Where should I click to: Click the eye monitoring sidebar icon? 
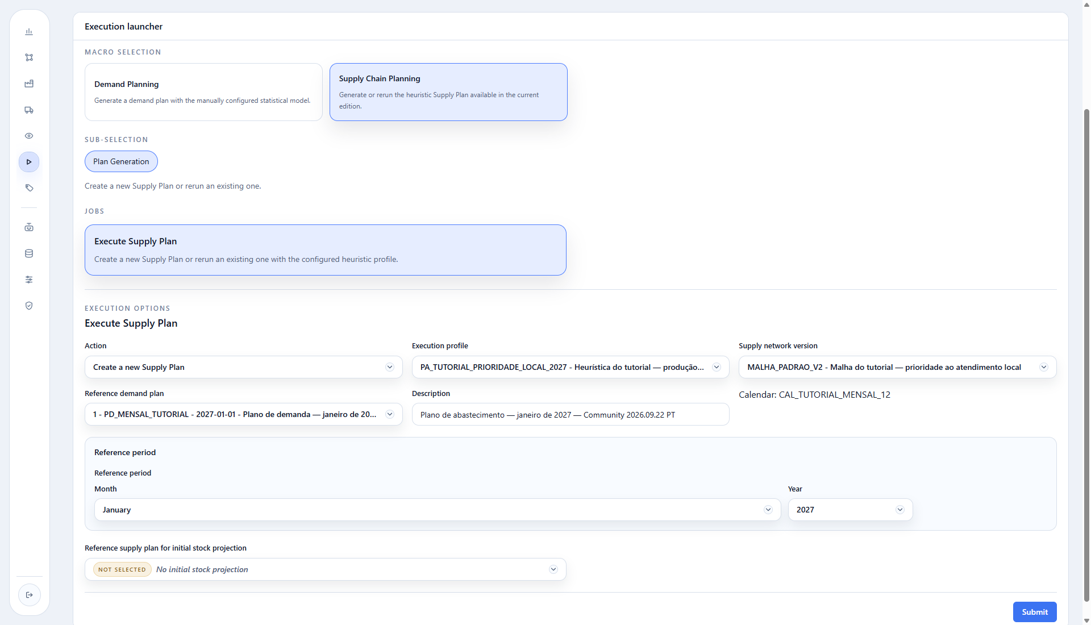29,136
